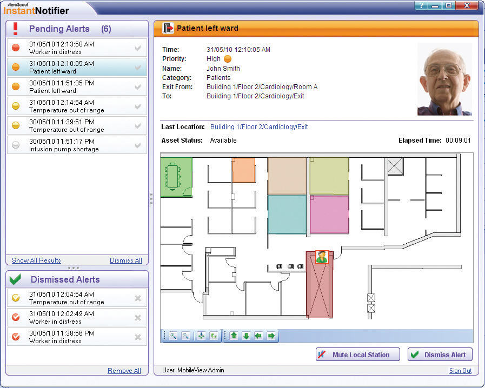Toggle Mute Local Station
The width and height of the screenshot is (485, 388).
click(357, 354)
